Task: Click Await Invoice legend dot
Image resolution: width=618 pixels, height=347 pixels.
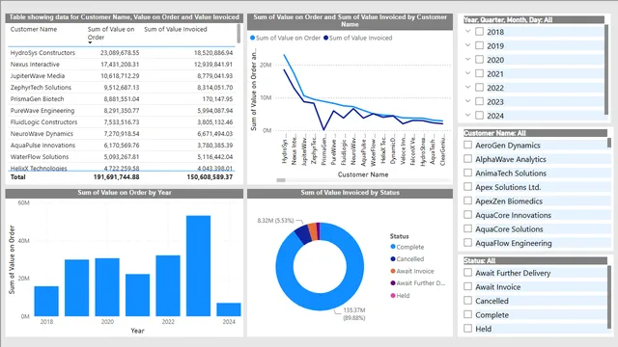Action: pyautogui.click(x=393, y=271)
